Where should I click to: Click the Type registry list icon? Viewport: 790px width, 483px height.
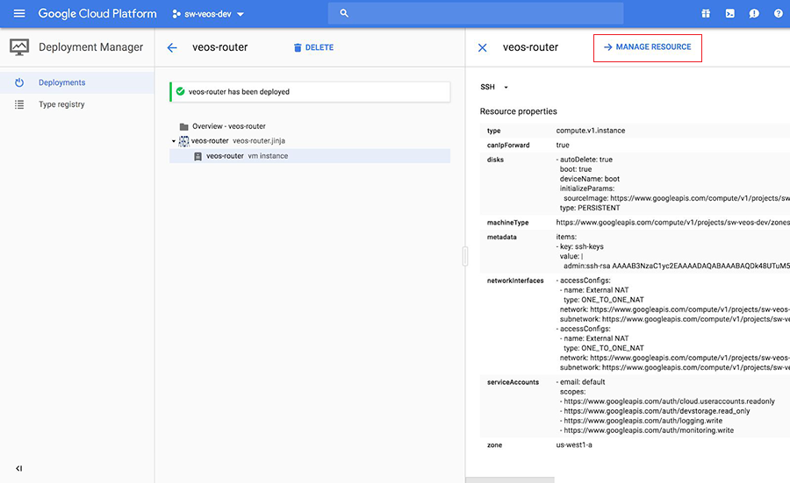19,104
